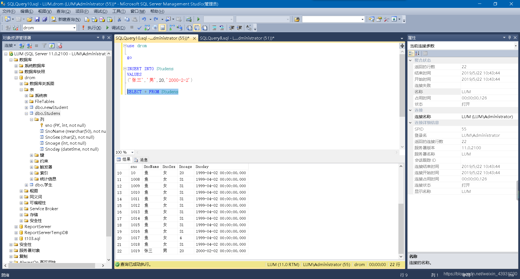Select the 结果 results tab
This screenshot has height=279, width=520.
click(123, 160)
